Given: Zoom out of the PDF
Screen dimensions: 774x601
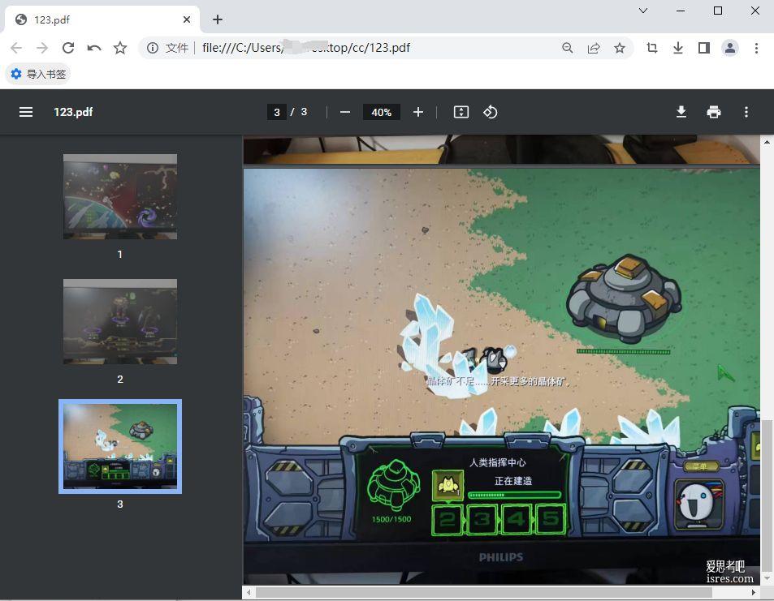Looking at the screenshot, I should 345,112.
